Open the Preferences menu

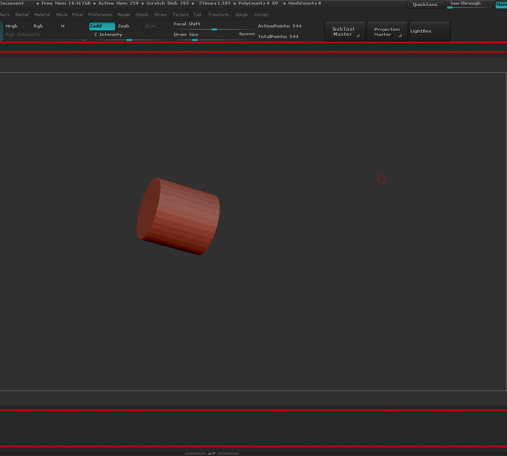coord(100,15)
